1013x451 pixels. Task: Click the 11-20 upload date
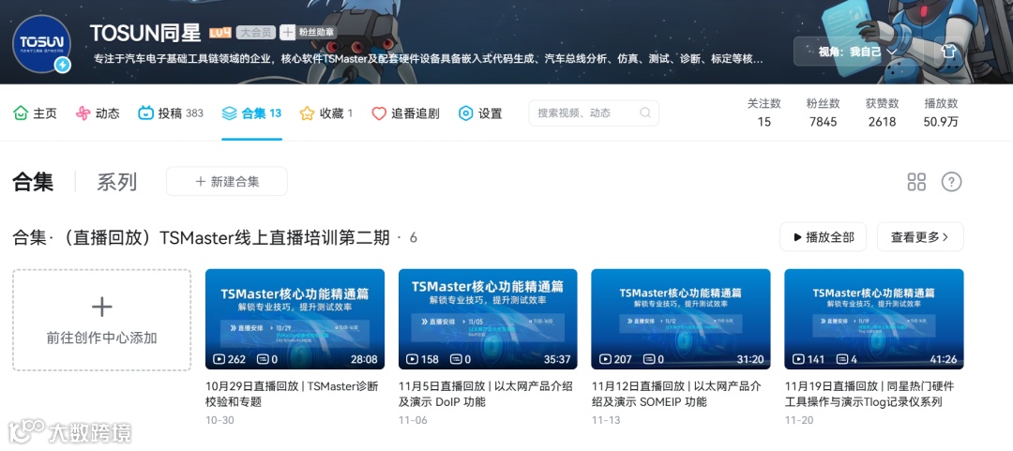[x=799, y=421]
